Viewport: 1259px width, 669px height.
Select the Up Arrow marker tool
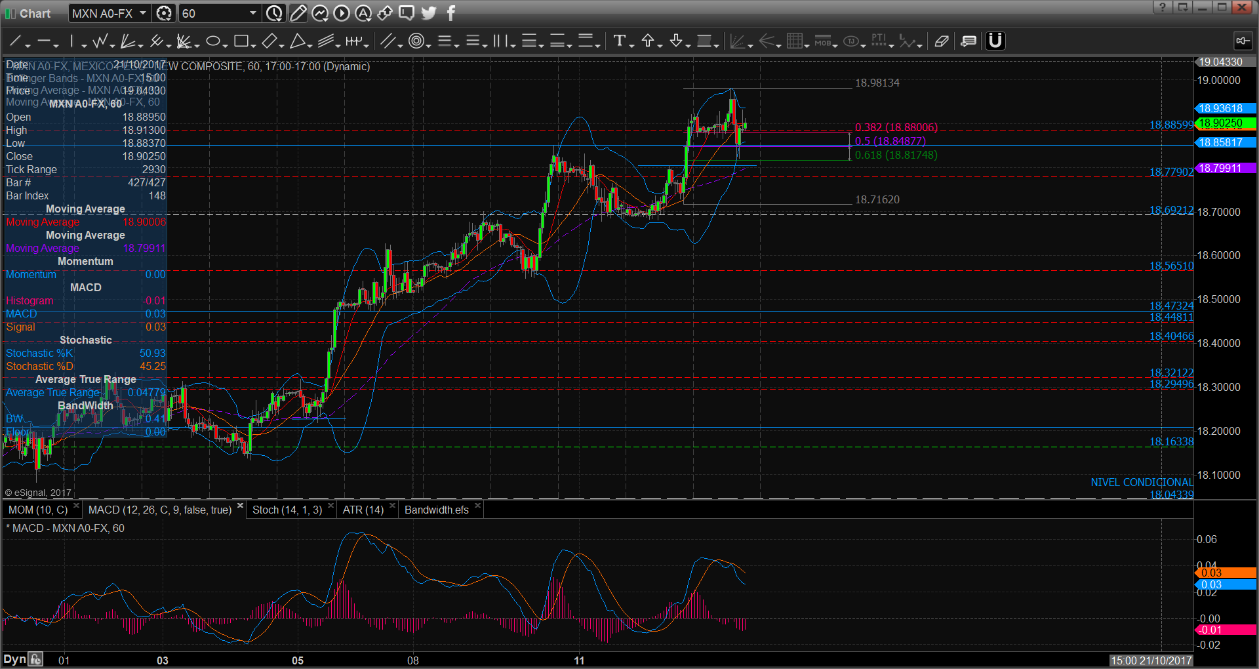click(648, 41)
